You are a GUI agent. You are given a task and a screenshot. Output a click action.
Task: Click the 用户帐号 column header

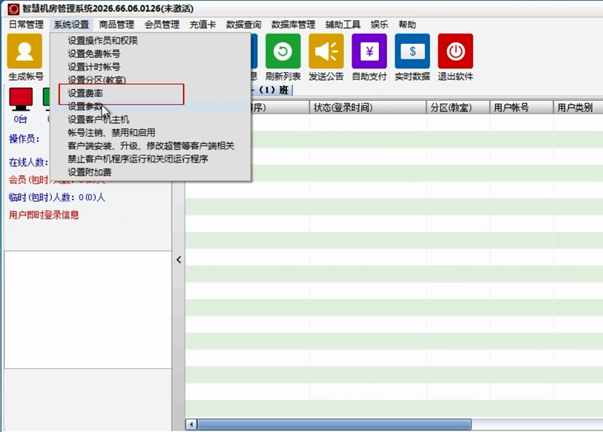coord(512,108)
